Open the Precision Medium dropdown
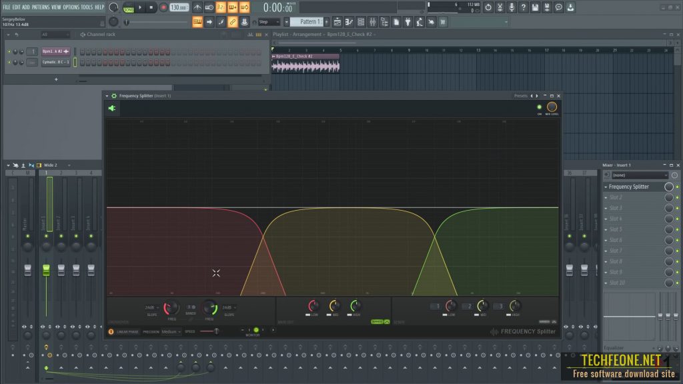This screenshot has height=384, width=683. tap(171, 332)
